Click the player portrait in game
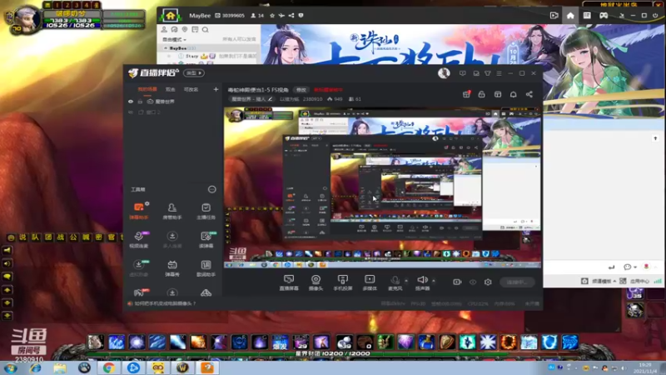This screenshot has height=375, width=666. (26, 19)
